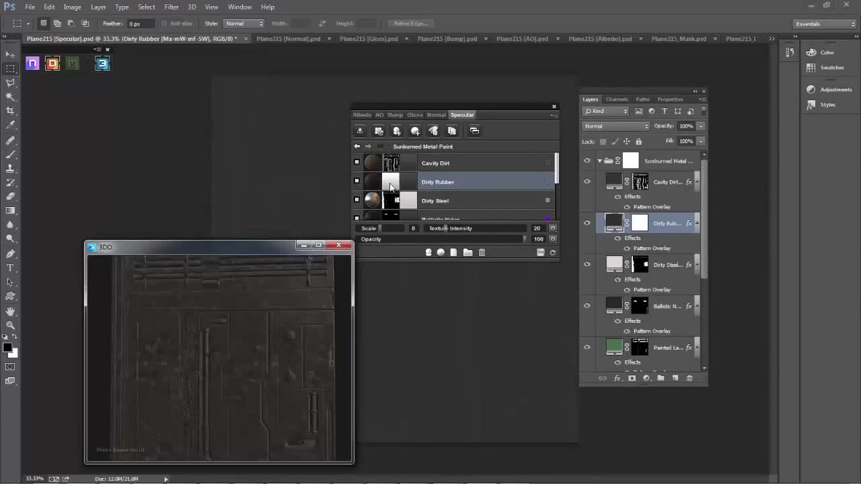Viewport: 861px width, 484px height.
Task: Click the foreground color swatch
Action: pyautogui.click(x=7, y=348)
